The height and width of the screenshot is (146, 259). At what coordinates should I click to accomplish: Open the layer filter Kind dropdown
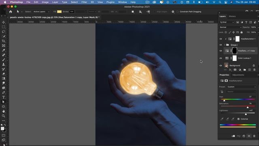(x=227, y=22)
